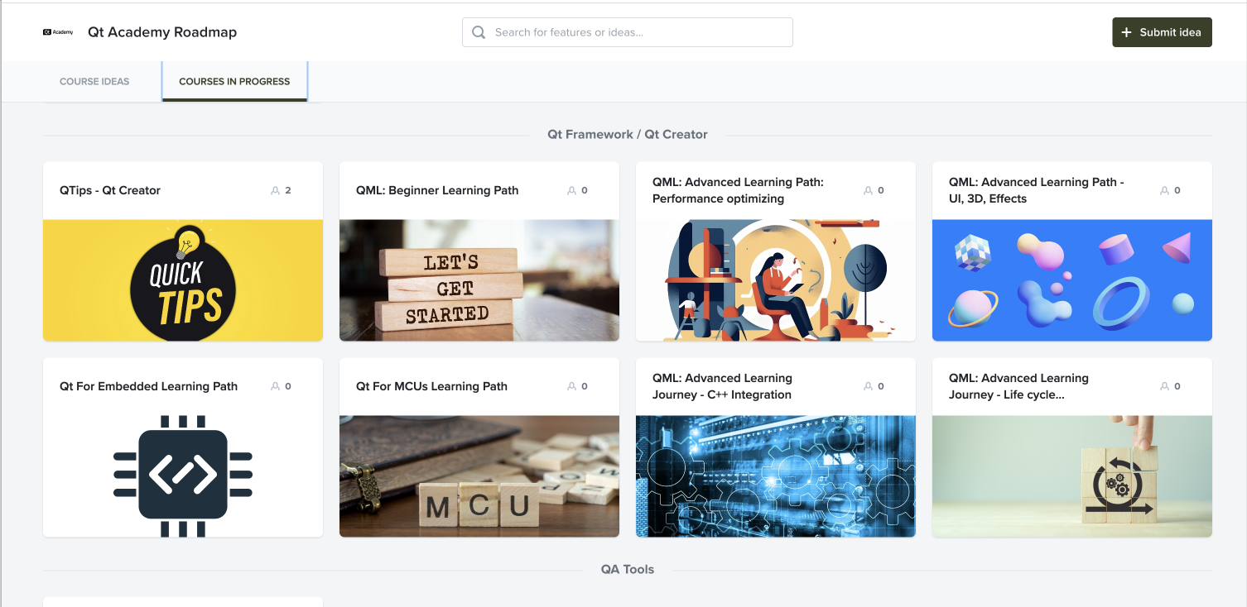Click the Qt Academy logo icon
Viewport: 1247px width, 607px height.
pos(58,32)
